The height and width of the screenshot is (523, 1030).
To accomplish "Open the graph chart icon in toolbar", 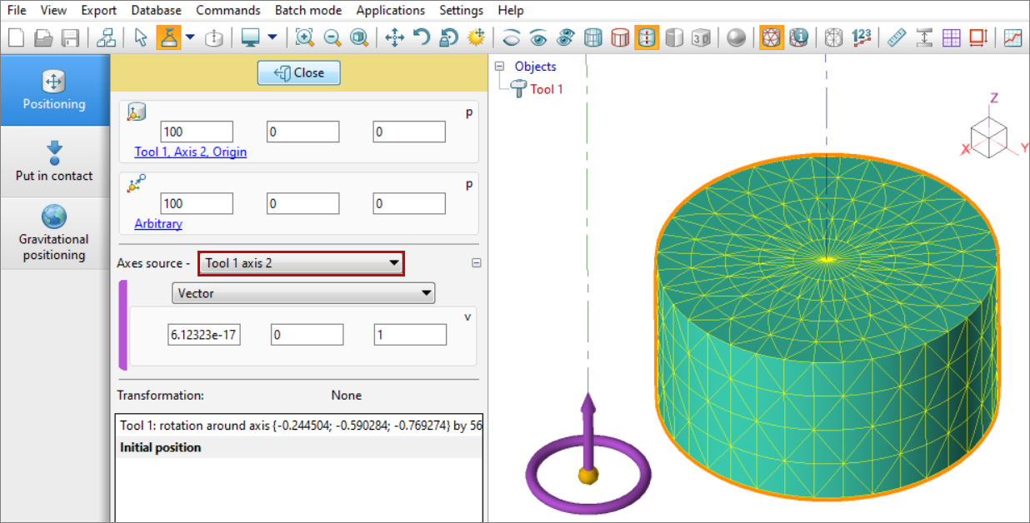I will 1013,37.
